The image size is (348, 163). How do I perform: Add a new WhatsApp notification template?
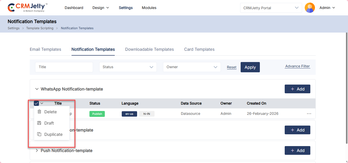click(297, 89)
